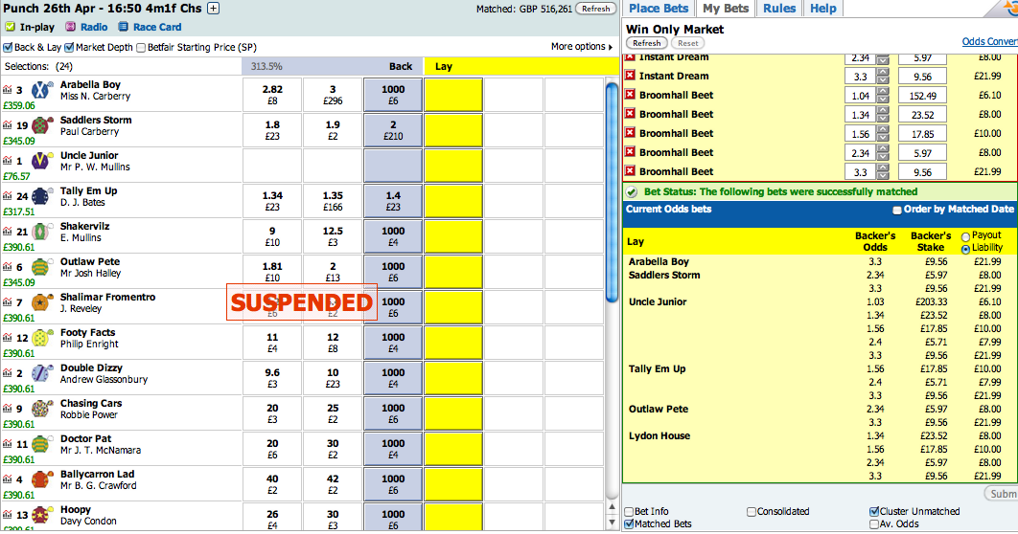Click the selections list scrollbar thumb
Screen dimensions: 1018x534
pos(612,191)
